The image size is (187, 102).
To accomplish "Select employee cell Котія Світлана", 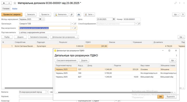I will coord(25,46).
